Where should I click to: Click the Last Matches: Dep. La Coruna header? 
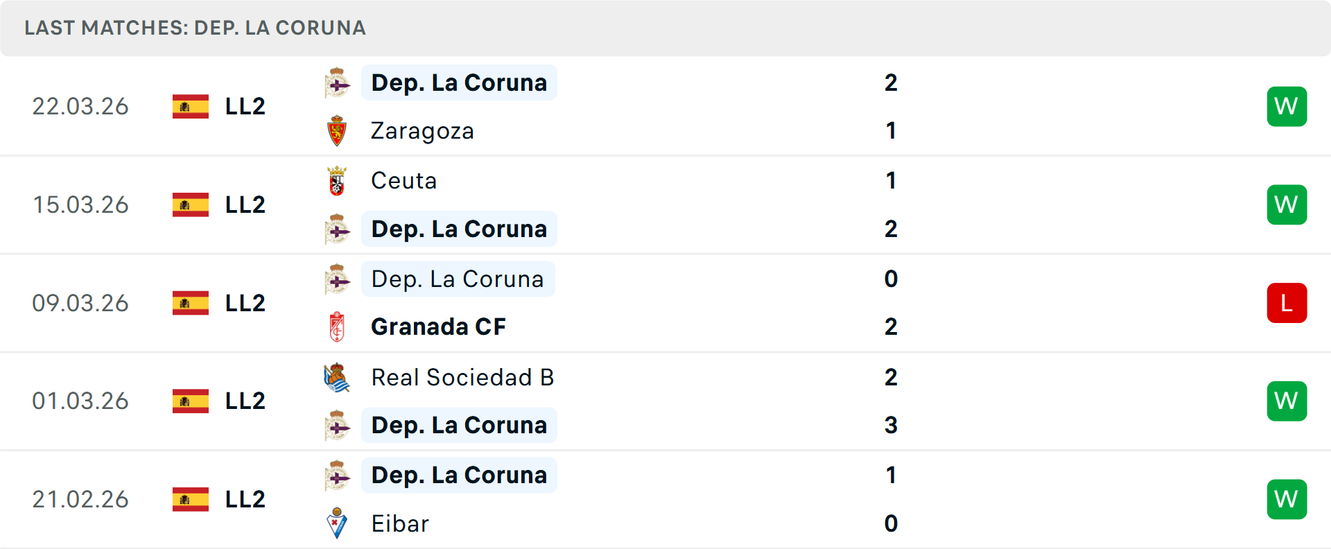pos(195,28)
